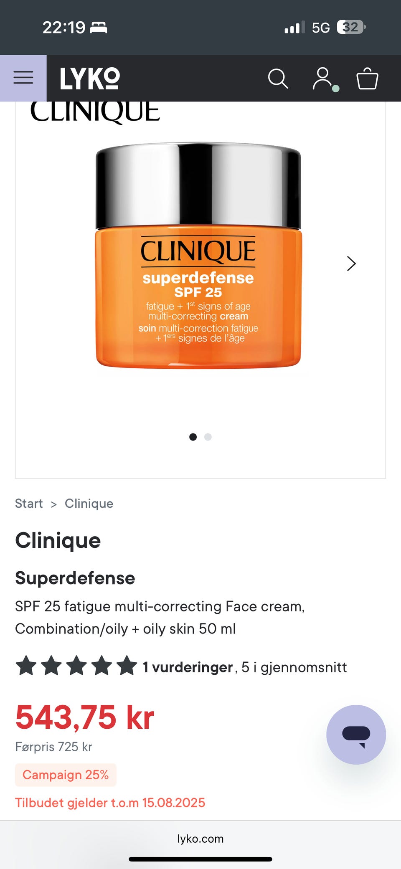Image resolution: width=401 pixels, height=869 pixels.
Task: Open the hamburger menu
Action: (x=23, y=78)
